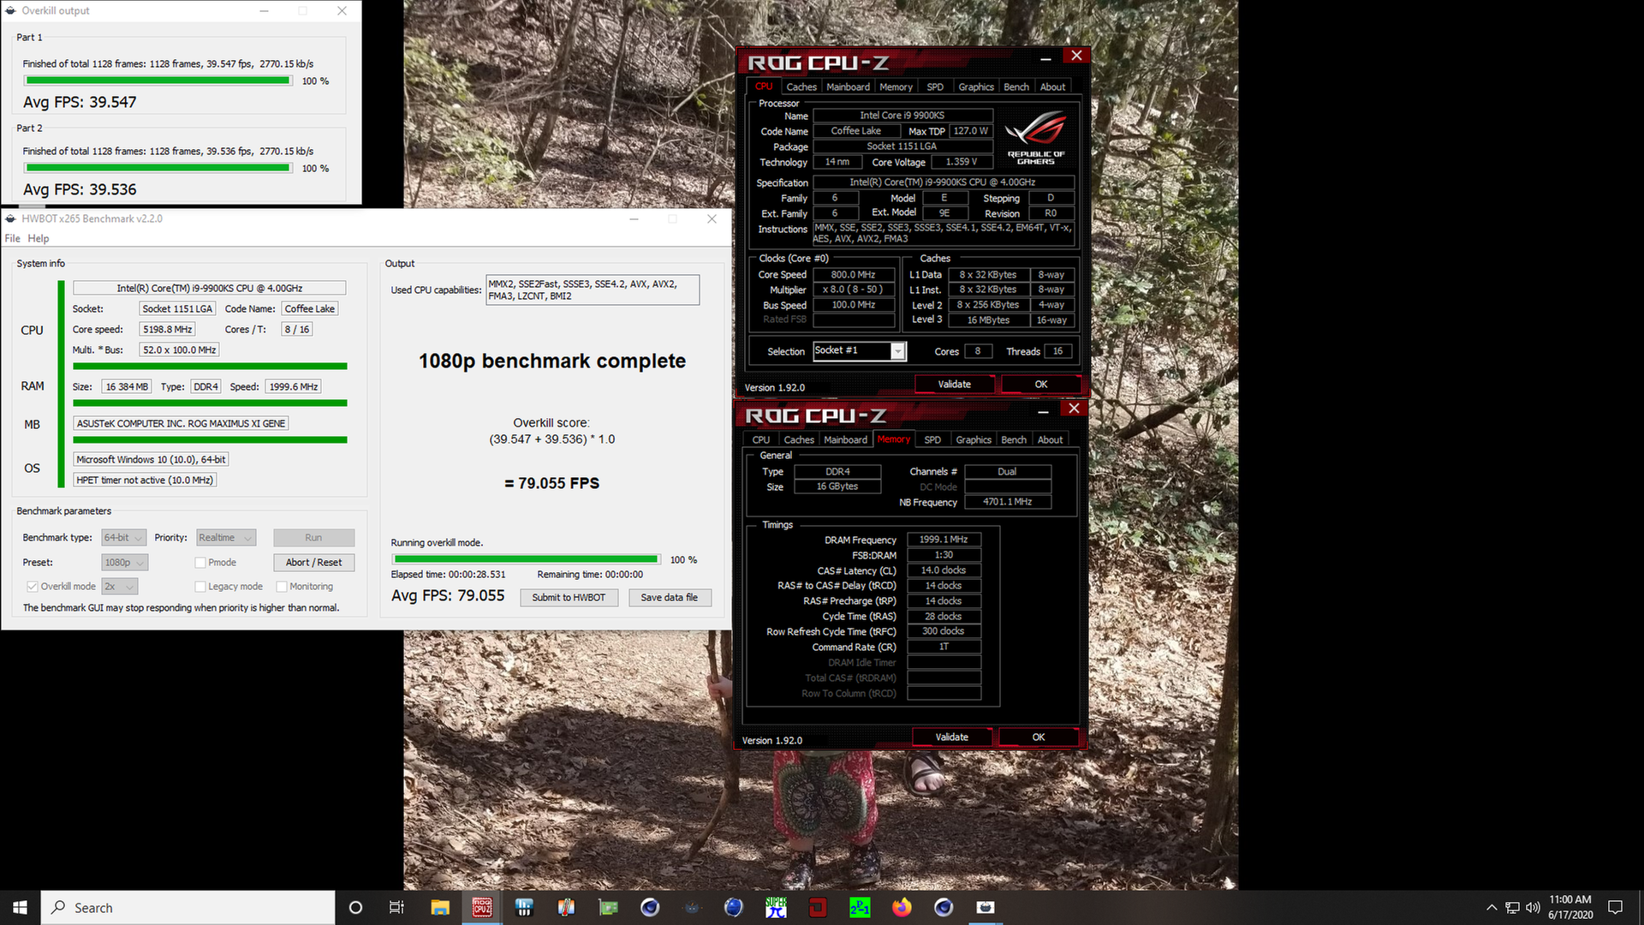
Task: Open the blue bars monitoring app taskbar icon
Action: (x=524, y=907)
